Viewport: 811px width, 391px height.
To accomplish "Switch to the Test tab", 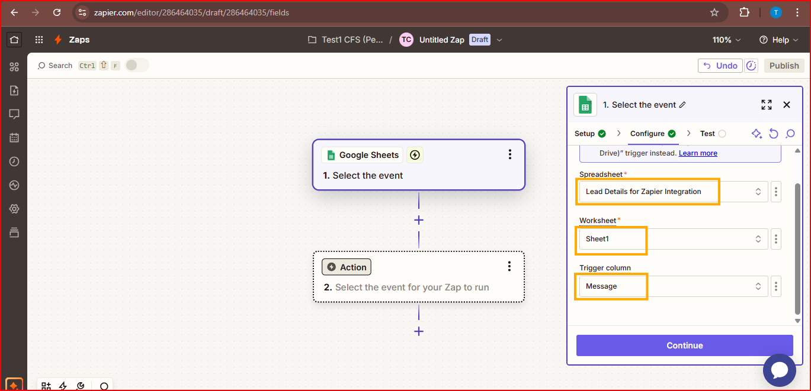I will click(713, 134).
